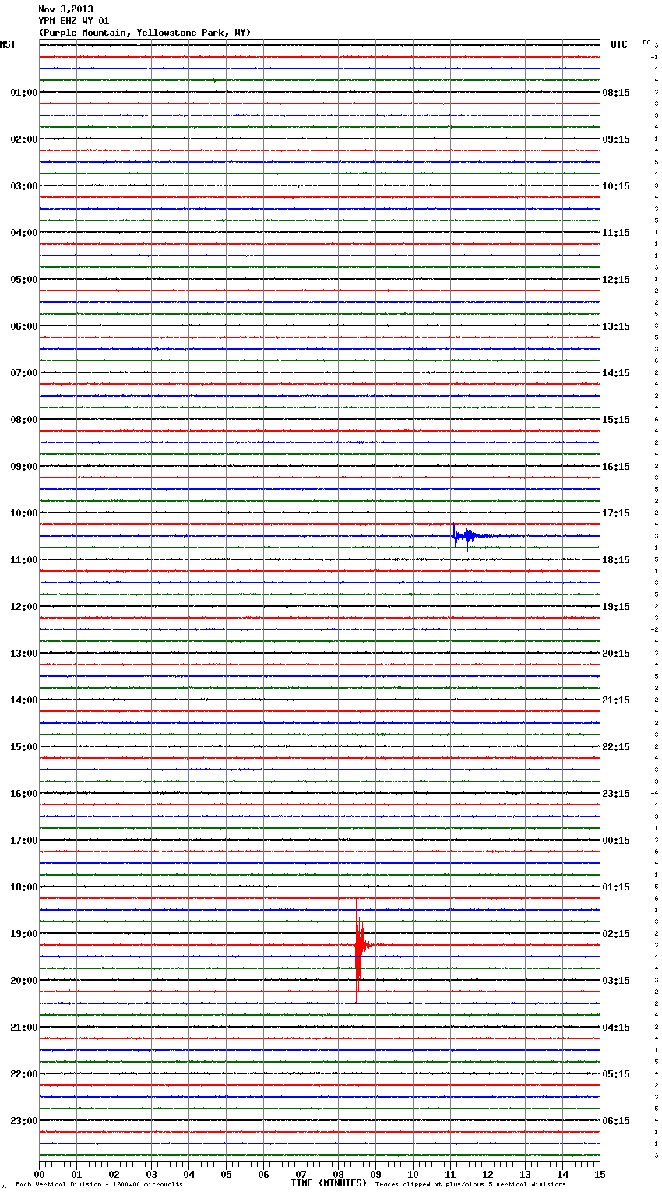
Task: Click the 23:15 UTC time label
Action: click(x=616, y=794)
